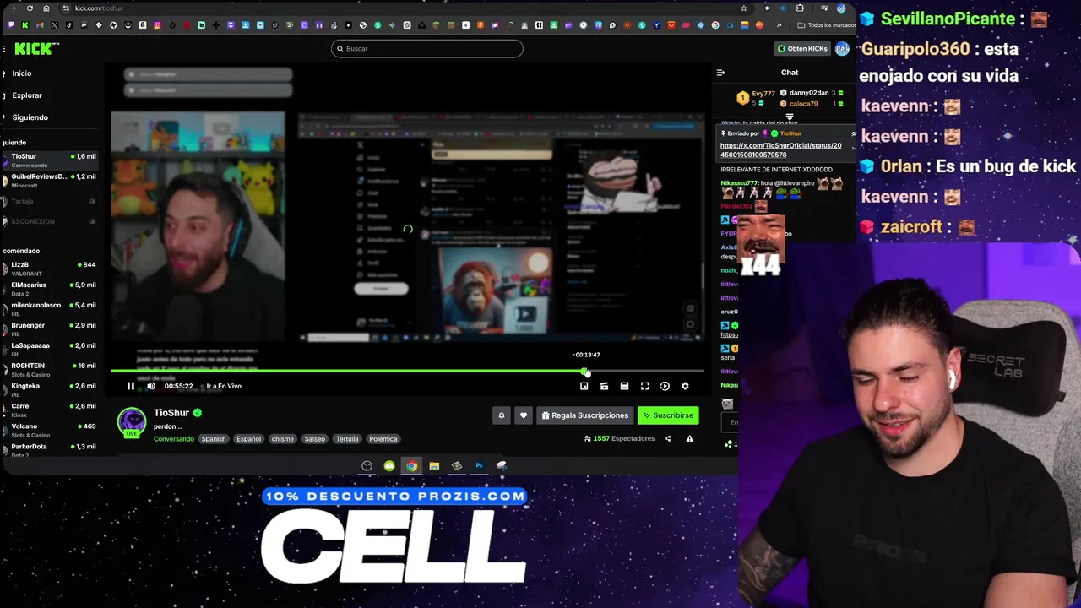Open recommended channel ParkerDota
The width and height of the screenshot is (1081, 608).
point(51,450)
